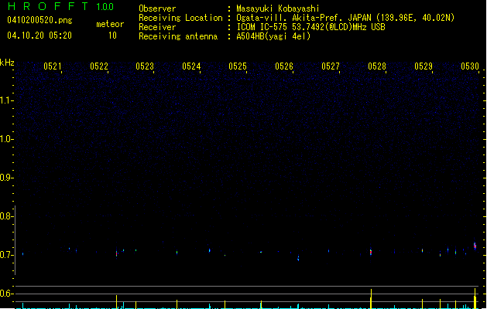Click the ICOM IC-575 receiver text
The image size is (487, 309).
(310, 27)
